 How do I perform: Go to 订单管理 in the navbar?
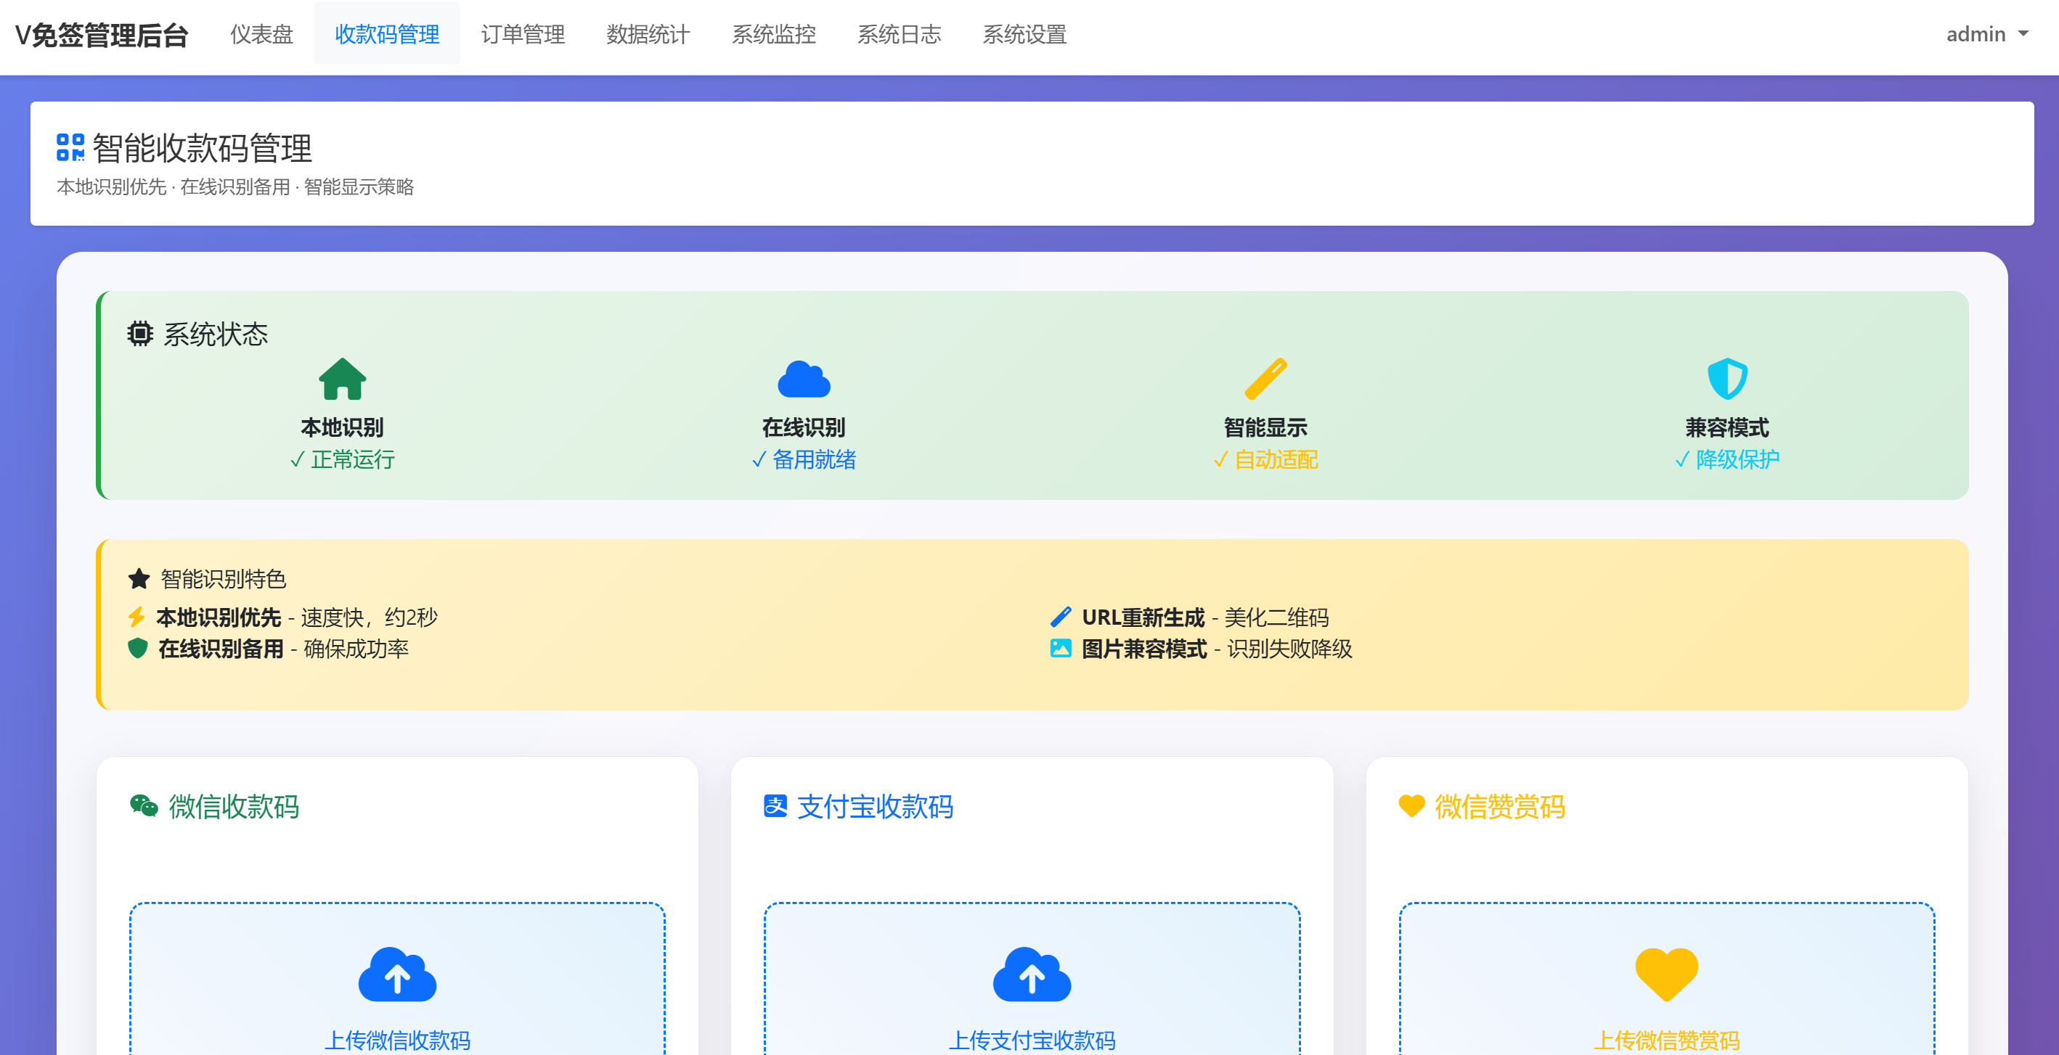pyautogui.click(x=523, y=34)
